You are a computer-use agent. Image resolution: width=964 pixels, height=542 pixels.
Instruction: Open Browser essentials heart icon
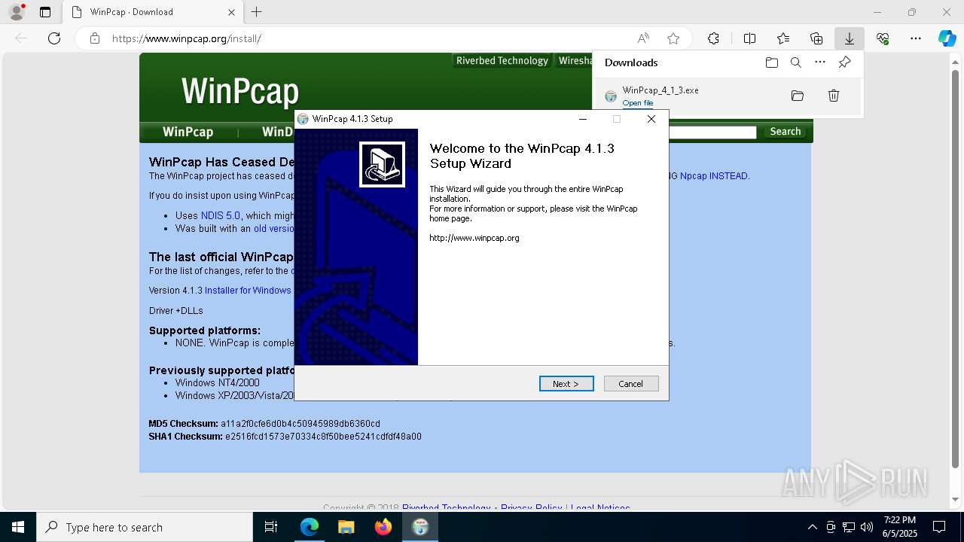(883, 38)
